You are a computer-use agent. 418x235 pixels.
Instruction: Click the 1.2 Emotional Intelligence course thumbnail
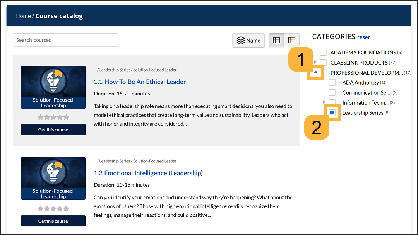click(x=53, y=179)
